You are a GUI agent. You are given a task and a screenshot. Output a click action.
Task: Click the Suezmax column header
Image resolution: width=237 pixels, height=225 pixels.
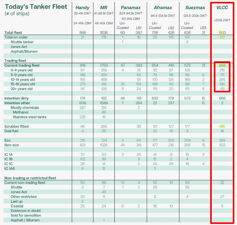click(x=195, y=8)
